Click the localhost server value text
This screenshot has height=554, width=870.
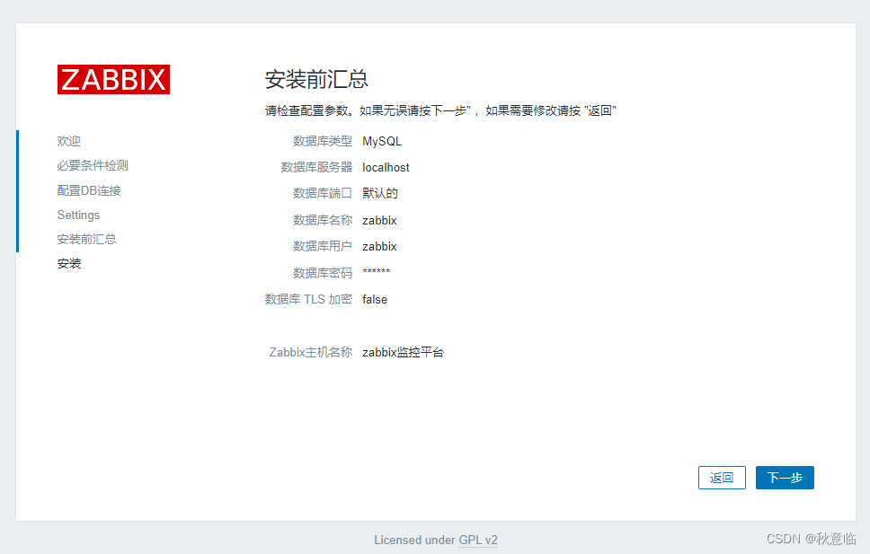click(386, 167)
